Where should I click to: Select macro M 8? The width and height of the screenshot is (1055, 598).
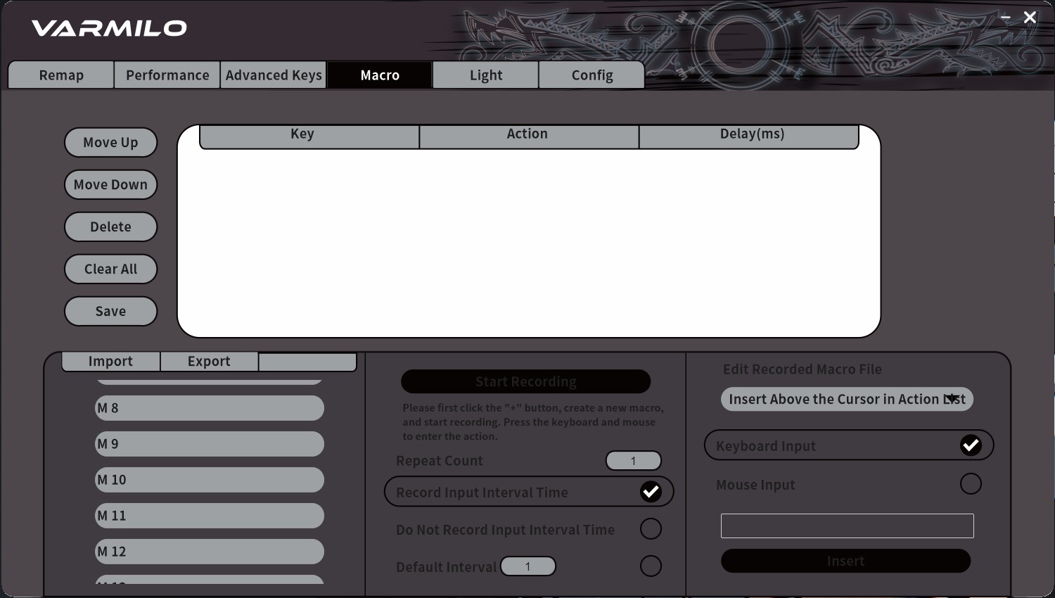pyautogui.click(x=210, y=408)
